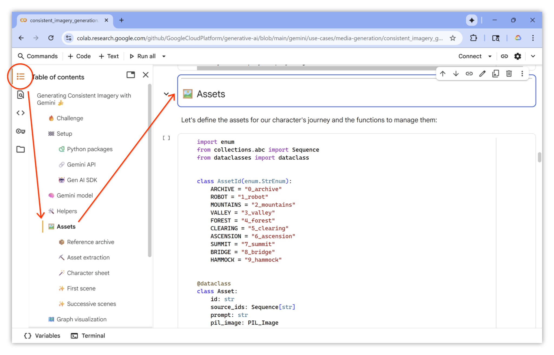554x355 pixels.
Task: Open the notebook settings gear icon
Action: (517, 56)
